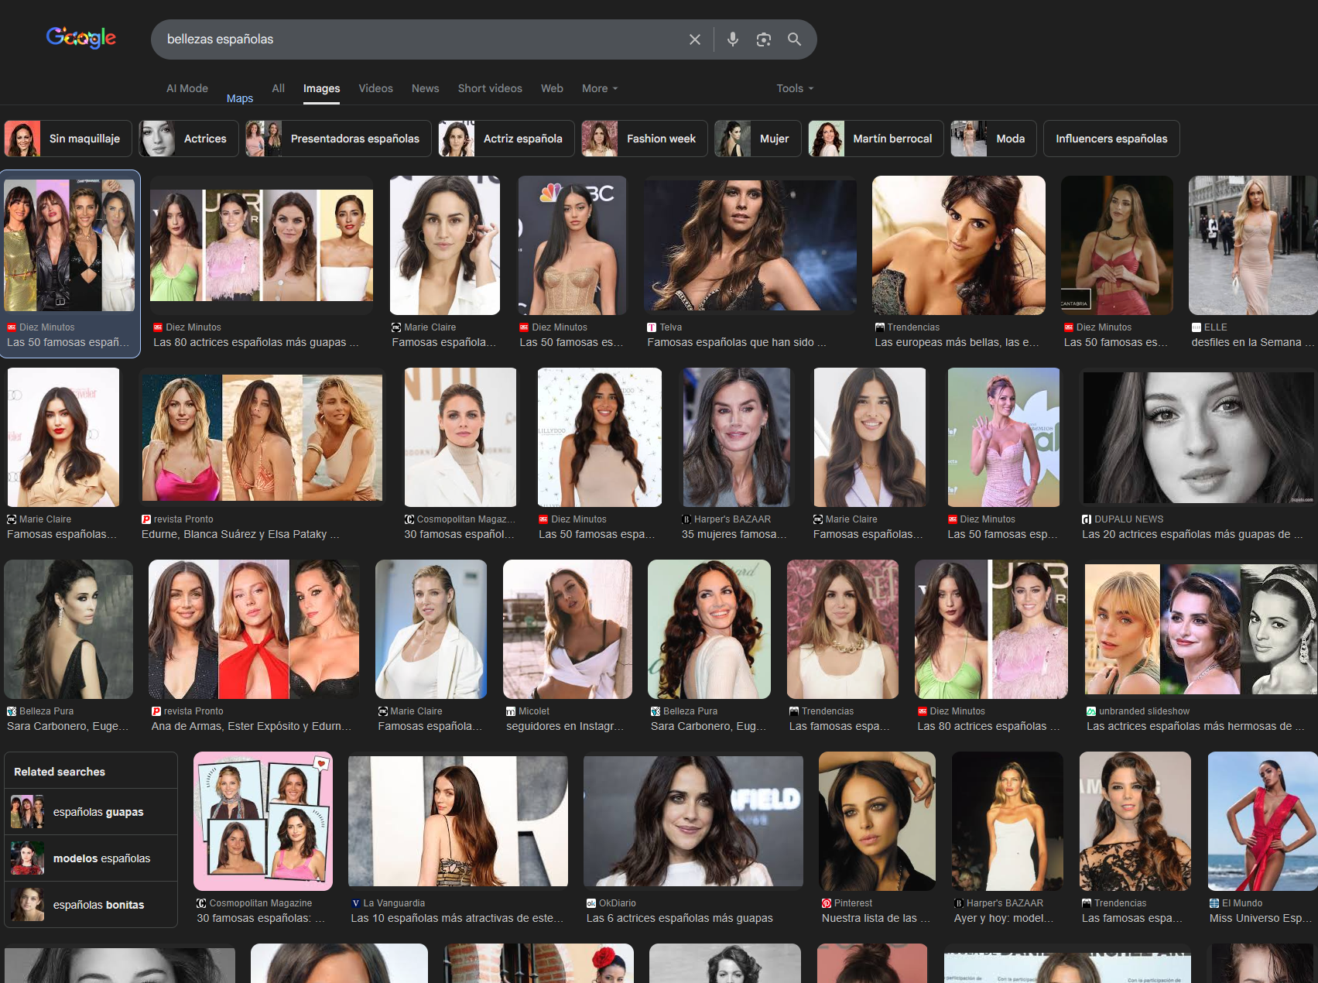This screenshot has height=983, width=1318.
Task: Open the El Mundo red dress thumbnail
Action: point(1262,820)
